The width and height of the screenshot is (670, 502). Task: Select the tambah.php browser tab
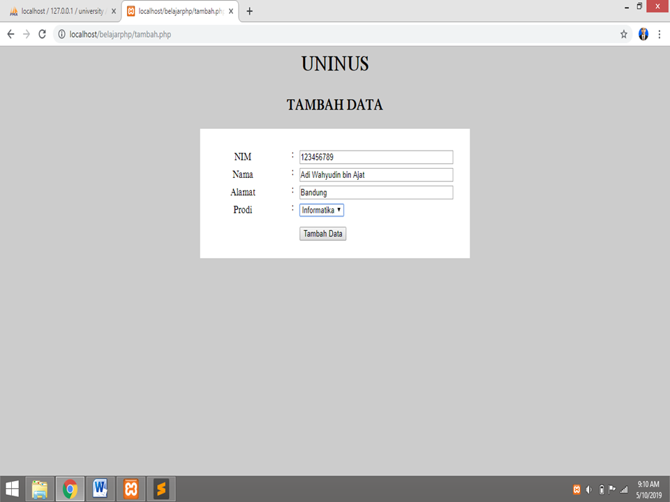[x=180, y=12]
